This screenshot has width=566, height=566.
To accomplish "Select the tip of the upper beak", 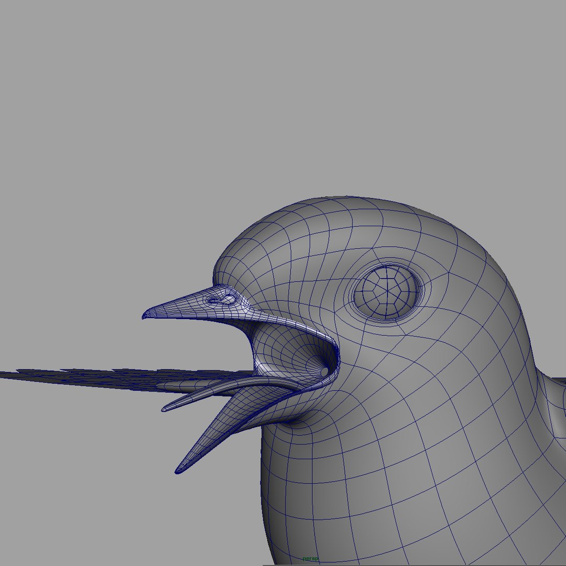I will pyautogui.click(x=145, y=315).
